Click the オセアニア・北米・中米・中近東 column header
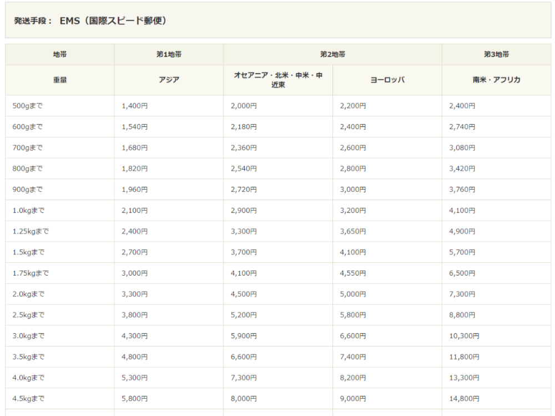 click(x=278, y=80)
